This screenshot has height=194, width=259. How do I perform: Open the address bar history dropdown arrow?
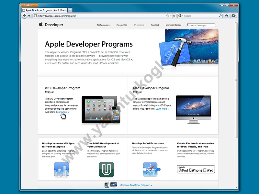171,16
